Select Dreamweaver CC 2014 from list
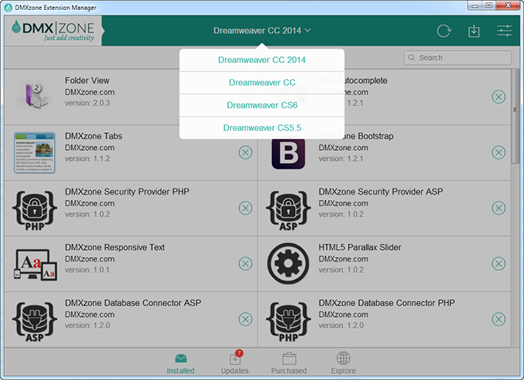 262,60
